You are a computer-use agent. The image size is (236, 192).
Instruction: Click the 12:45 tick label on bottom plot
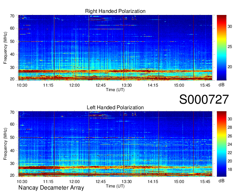click(x=101, y=182)
